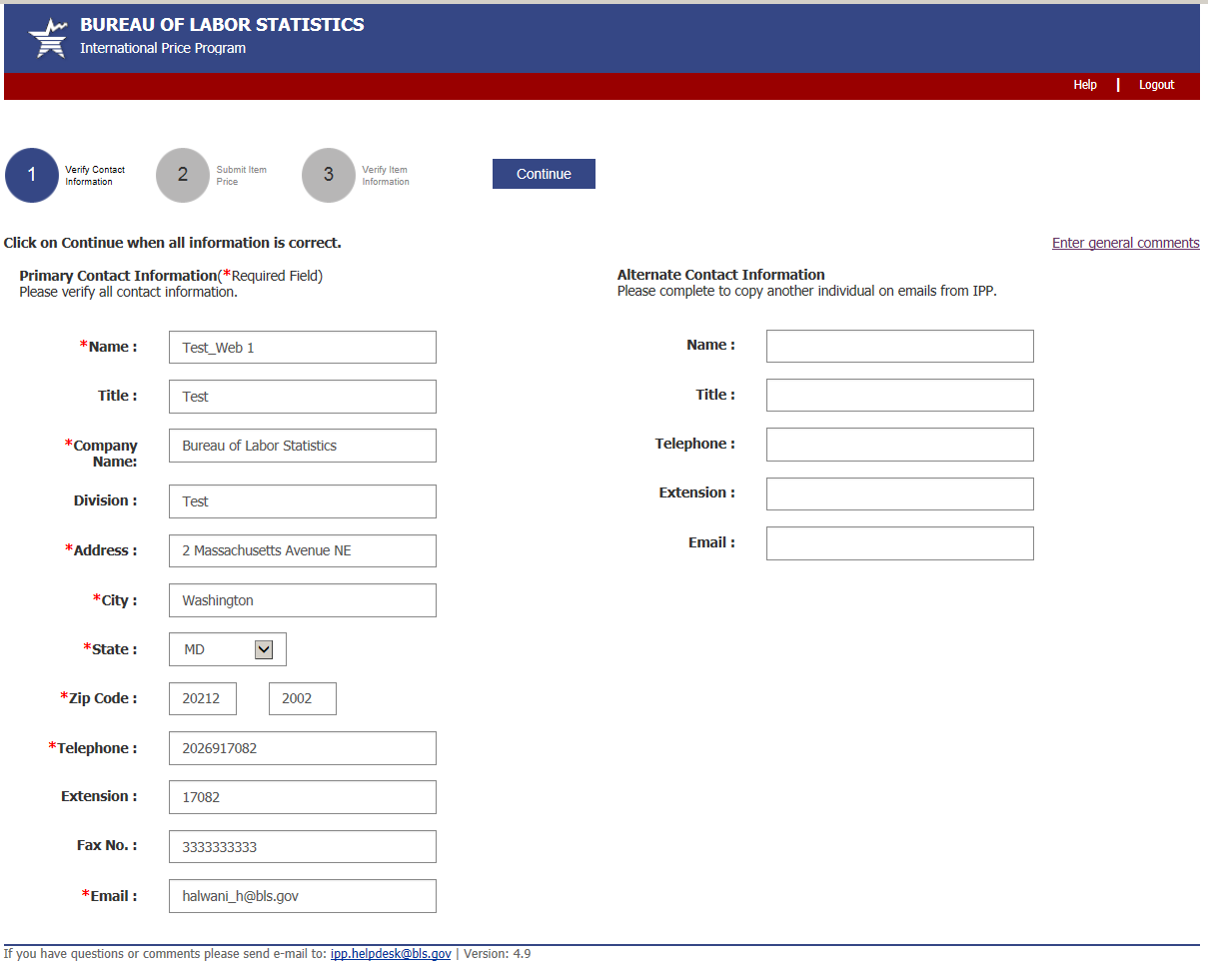1208x968 pixels.
Task: Open the ipp.helpdesk@bls.gov email link
Action: click(391, 954)
